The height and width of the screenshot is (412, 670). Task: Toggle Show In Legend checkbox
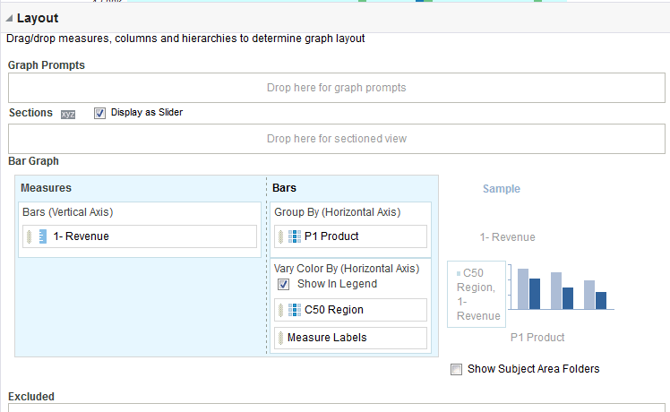283,284
